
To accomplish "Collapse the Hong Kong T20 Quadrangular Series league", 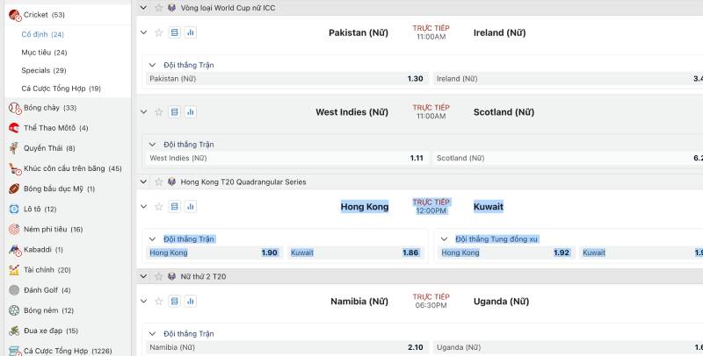I will point(144,182).
